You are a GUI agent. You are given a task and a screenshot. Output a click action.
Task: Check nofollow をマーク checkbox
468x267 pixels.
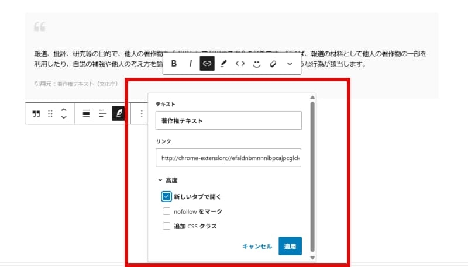(x=166, y=211)
